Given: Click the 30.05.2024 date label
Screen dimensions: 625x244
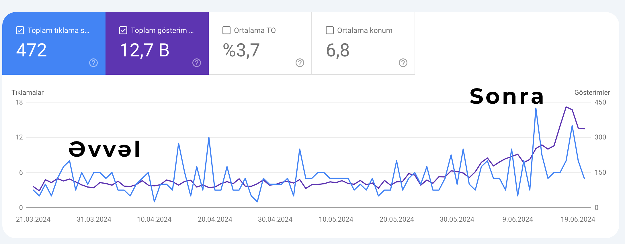Looking at the screenshot, I should [x=457, y=219].
